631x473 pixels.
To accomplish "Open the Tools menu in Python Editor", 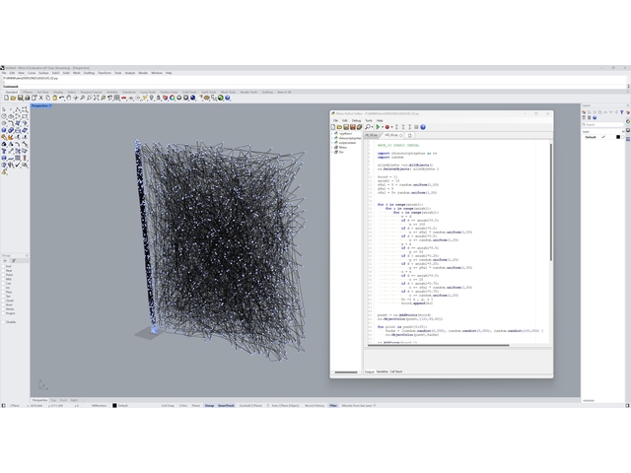I will pyautogui.click(x=369, y=120).
